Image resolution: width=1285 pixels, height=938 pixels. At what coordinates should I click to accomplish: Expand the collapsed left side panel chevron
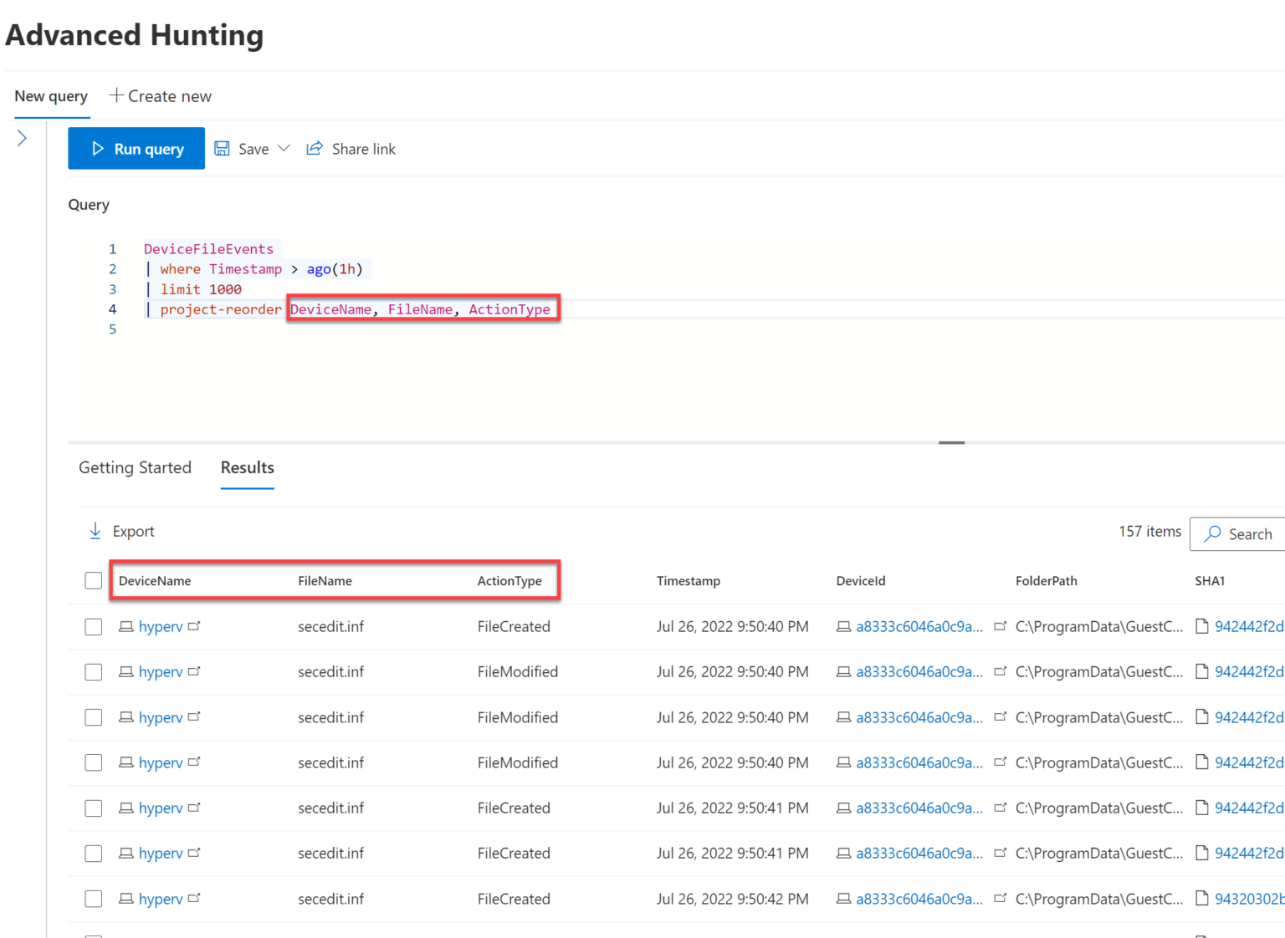coord(23,138)
